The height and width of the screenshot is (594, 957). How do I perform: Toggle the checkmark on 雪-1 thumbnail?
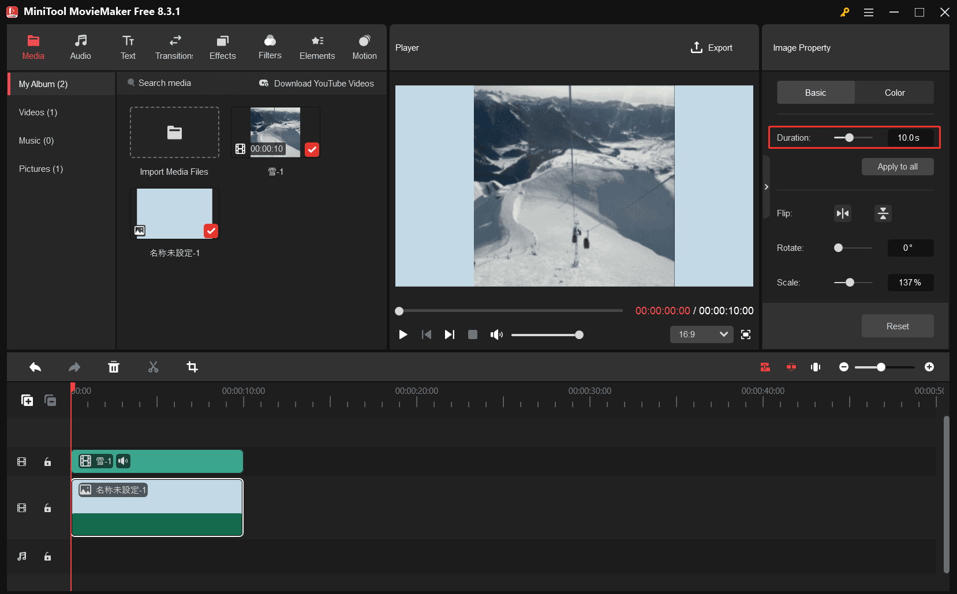coord(312,150)
